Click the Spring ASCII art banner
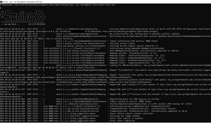The width and height of the screenshot is (211, 123). coord(23,17)
